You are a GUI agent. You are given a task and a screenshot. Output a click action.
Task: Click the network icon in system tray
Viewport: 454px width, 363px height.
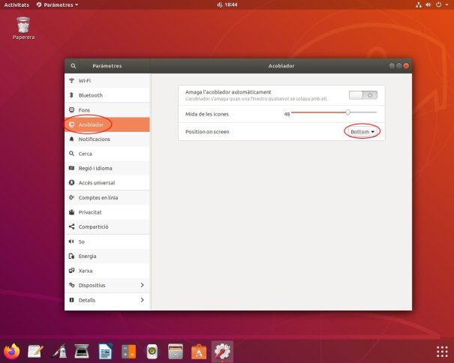[419, 4]
